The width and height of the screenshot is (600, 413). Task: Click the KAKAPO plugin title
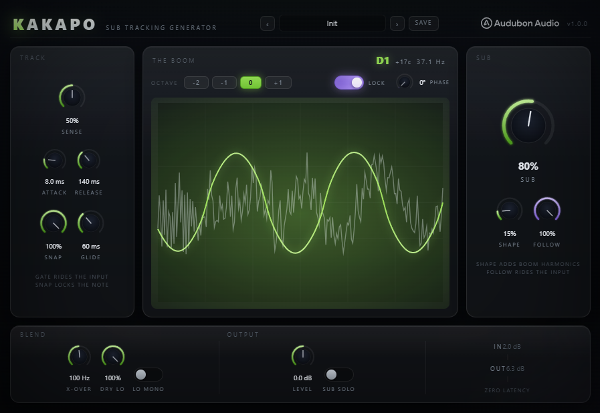click(54, 25)
